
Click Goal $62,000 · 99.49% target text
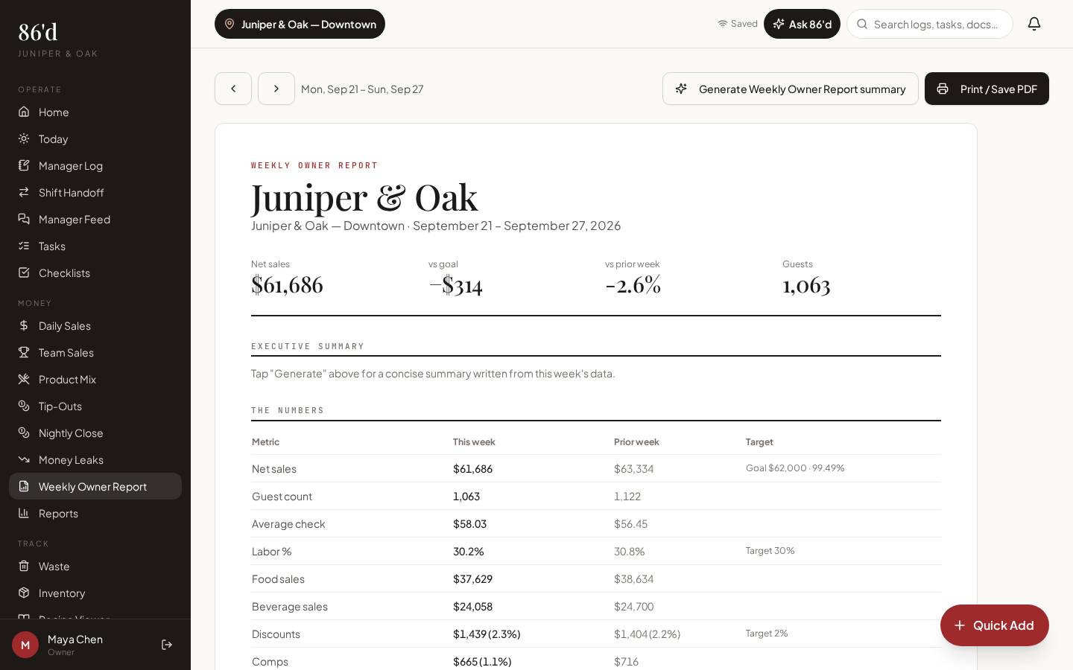[795, 468]
